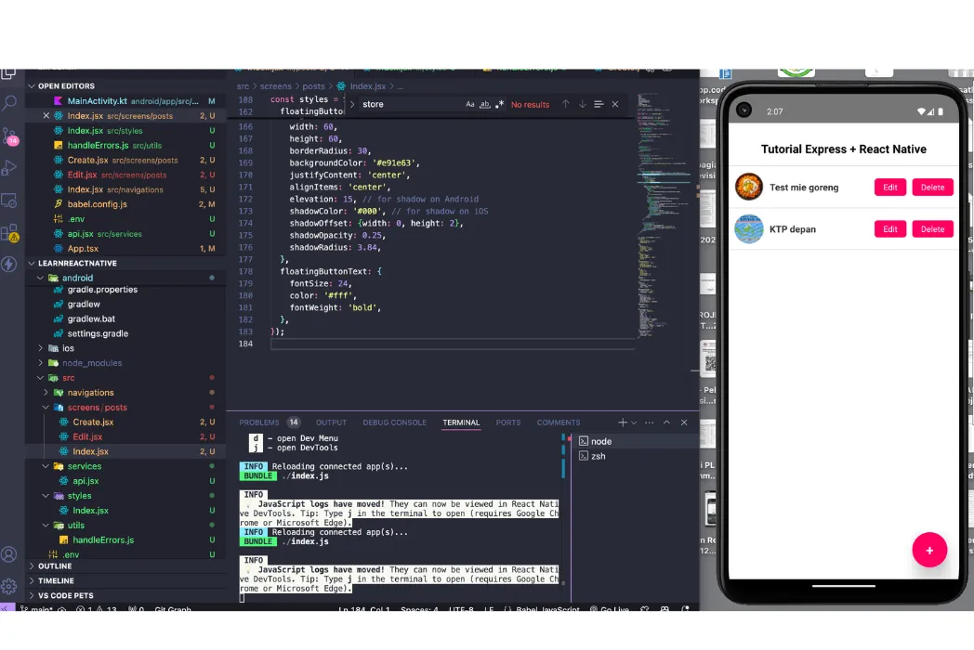Tap the 'KTP depan' thumbnail image
The width and height of the screenshot is (974, 650).
748,229
